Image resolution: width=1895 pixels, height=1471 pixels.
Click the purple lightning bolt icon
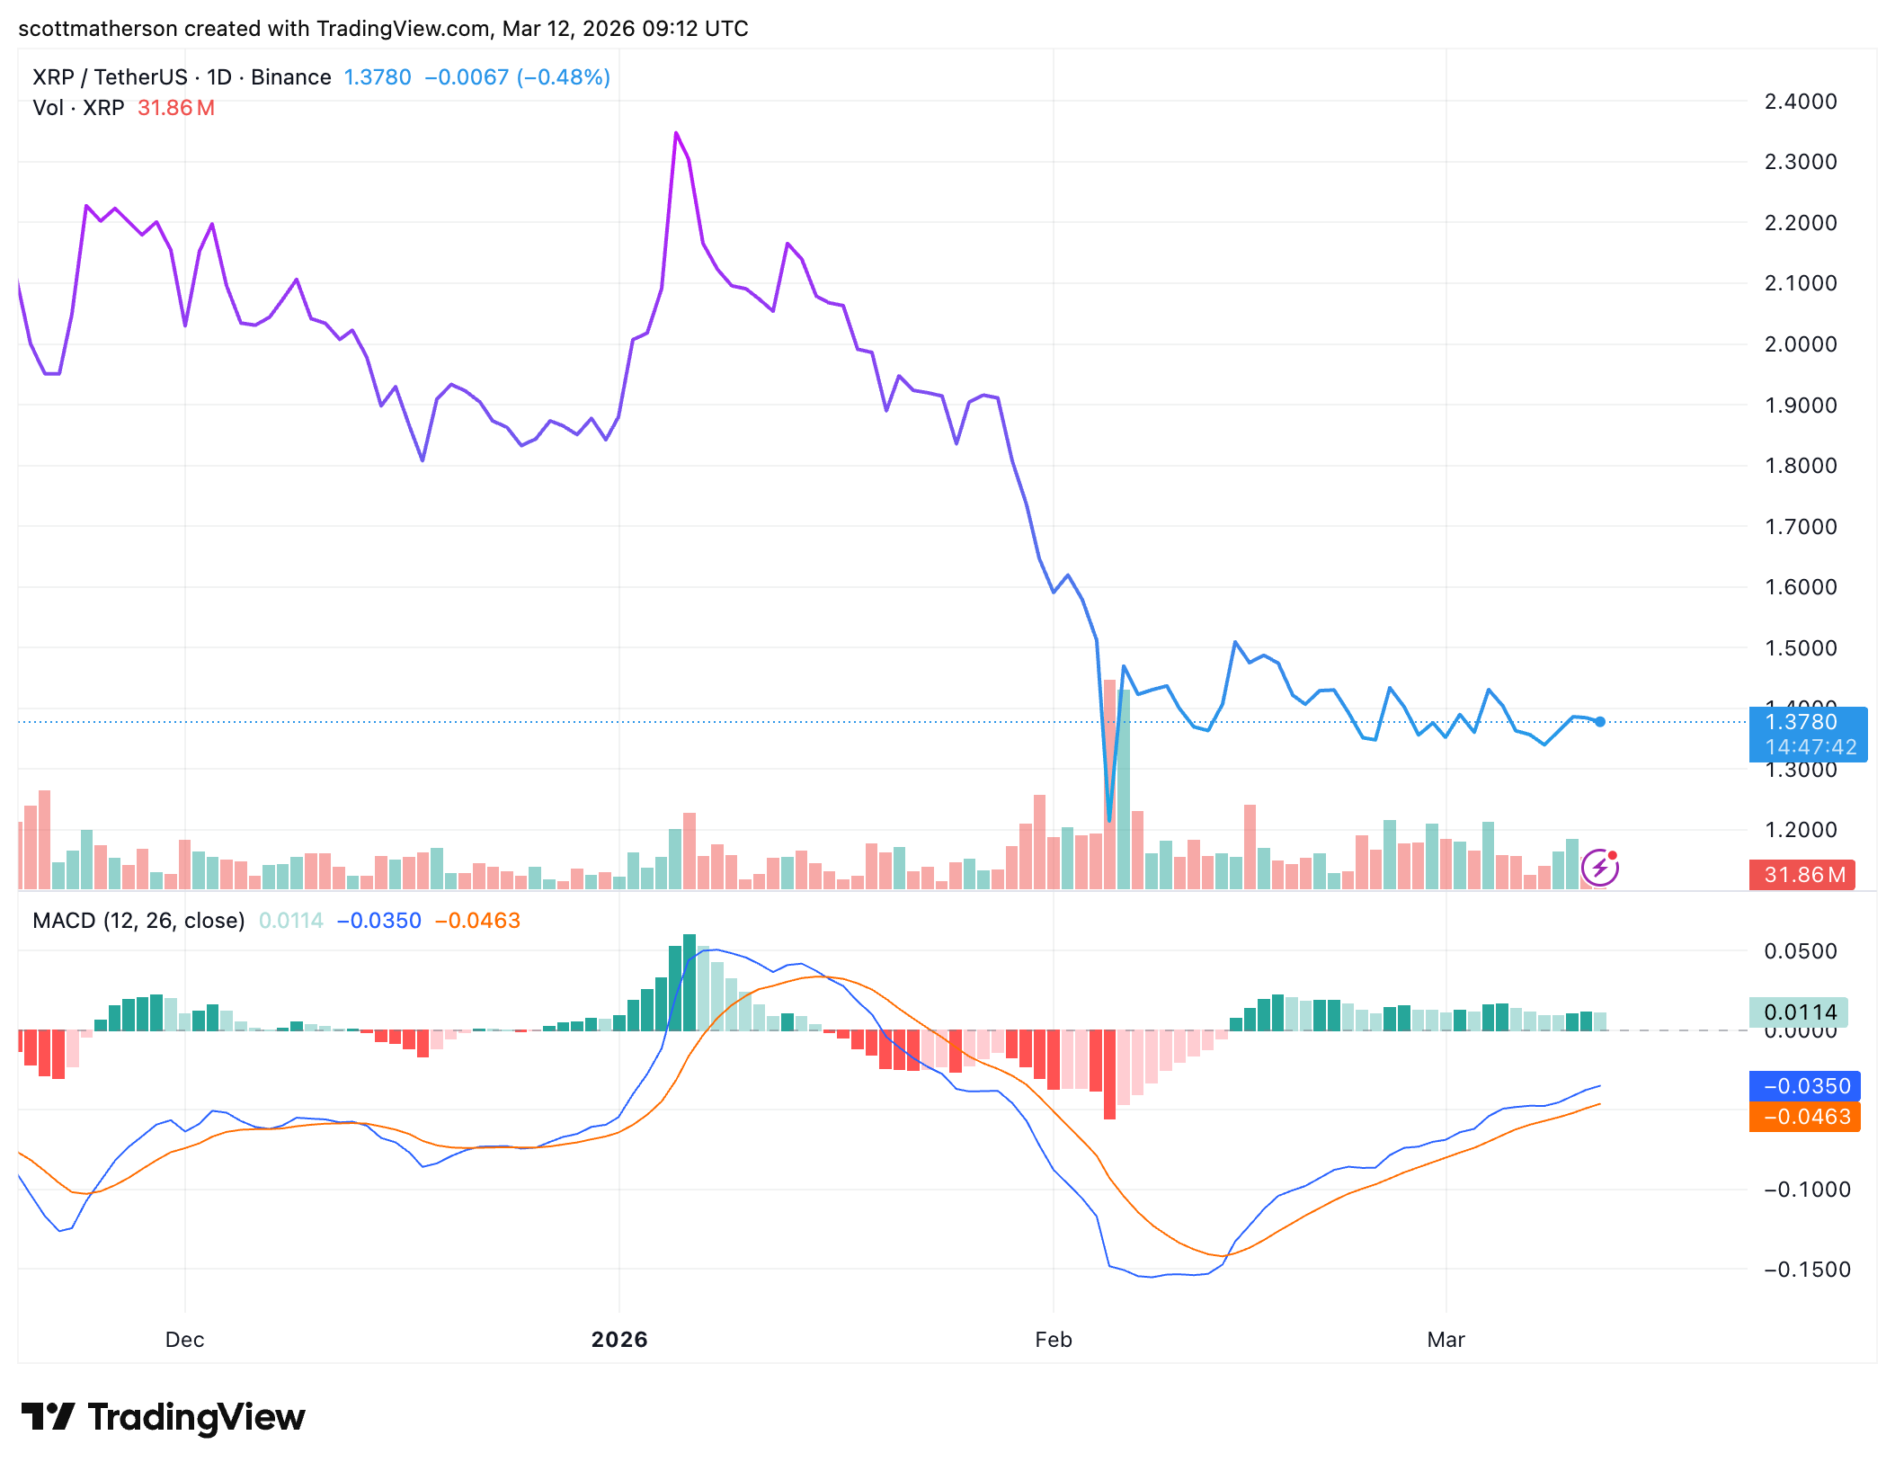tap(1600, 868)
